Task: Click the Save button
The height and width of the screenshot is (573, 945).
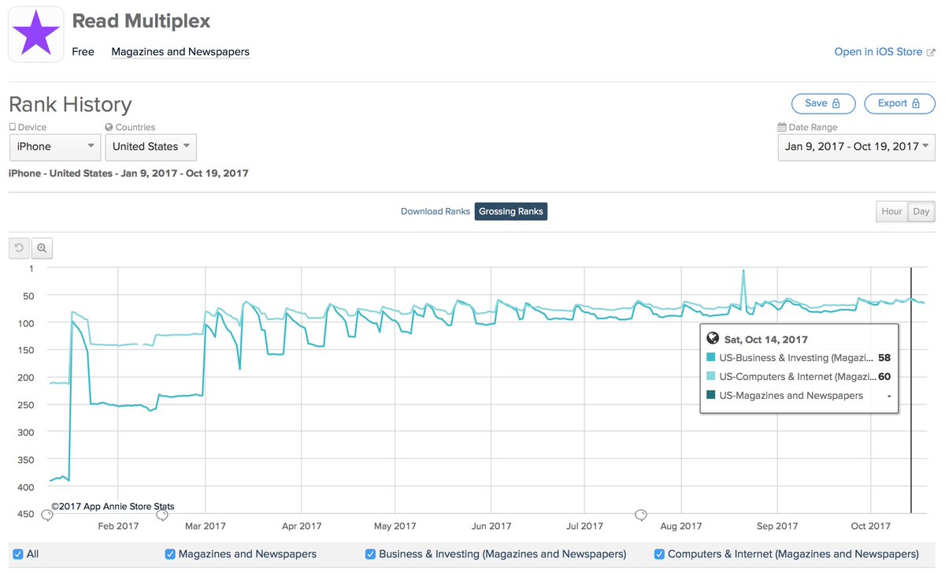Action: (x=824, y=103)
